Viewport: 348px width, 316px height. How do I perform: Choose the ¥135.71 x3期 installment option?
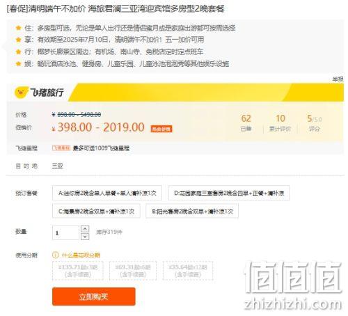point(78,271)
